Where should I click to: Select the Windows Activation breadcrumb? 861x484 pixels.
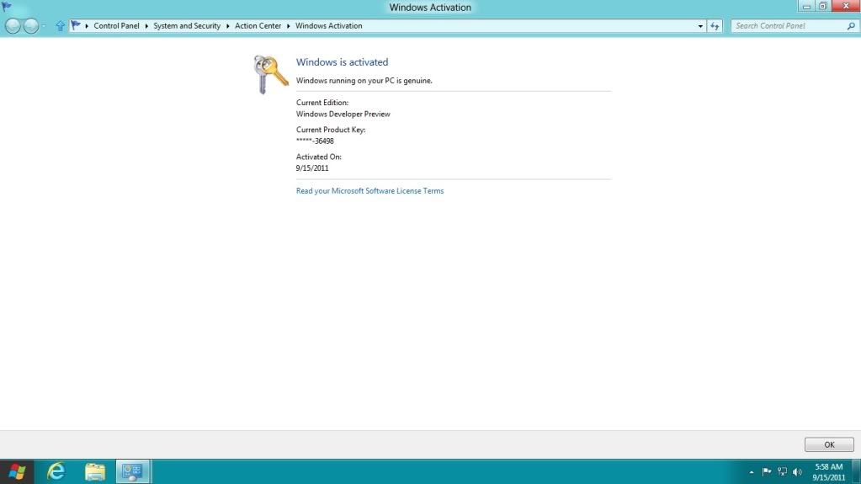329,26
